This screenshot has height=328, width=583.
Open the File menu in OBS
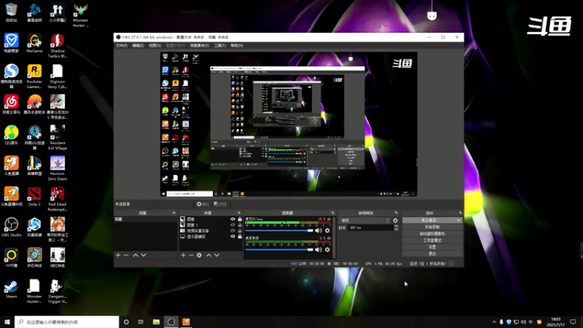pyautogui.click(x=122, y=45)
